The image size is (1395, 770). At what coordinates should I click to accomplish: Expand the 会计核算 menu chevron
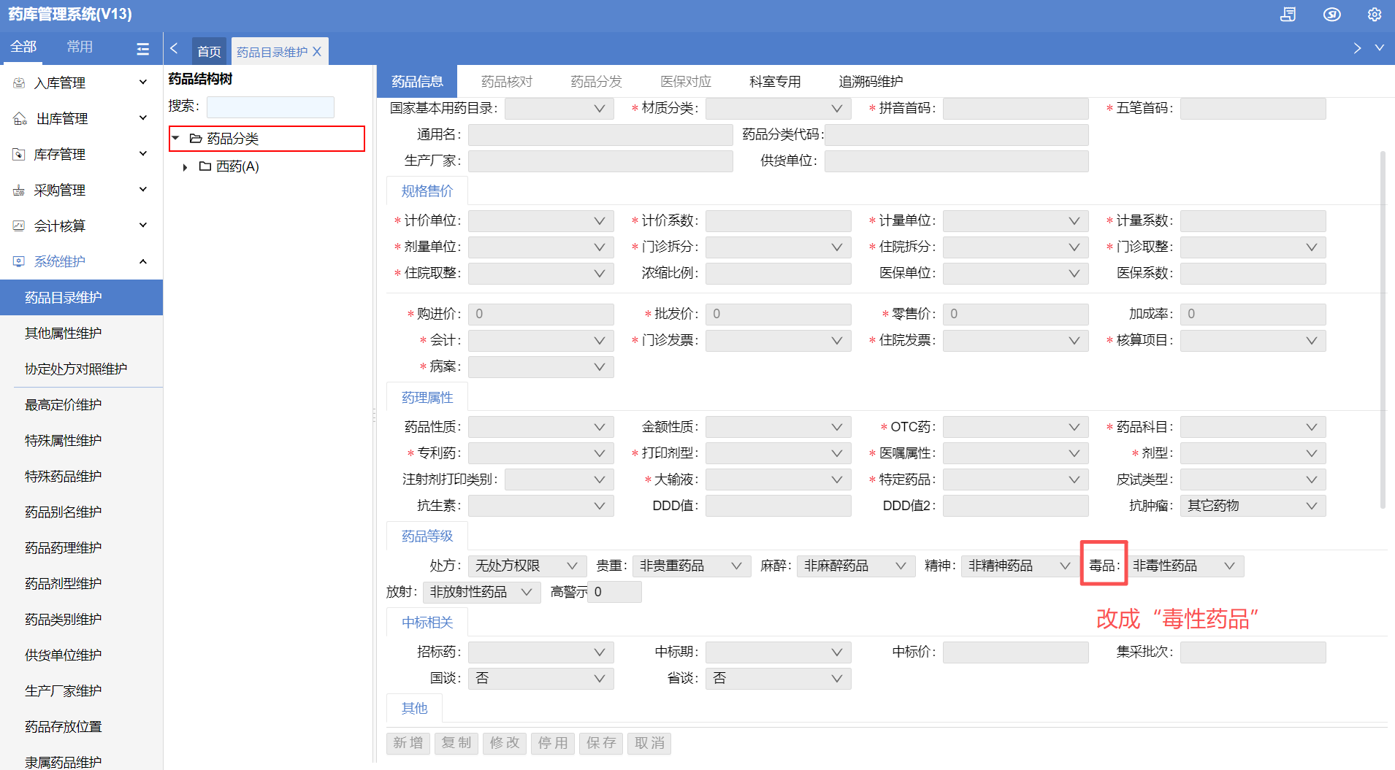coord(143,226)
